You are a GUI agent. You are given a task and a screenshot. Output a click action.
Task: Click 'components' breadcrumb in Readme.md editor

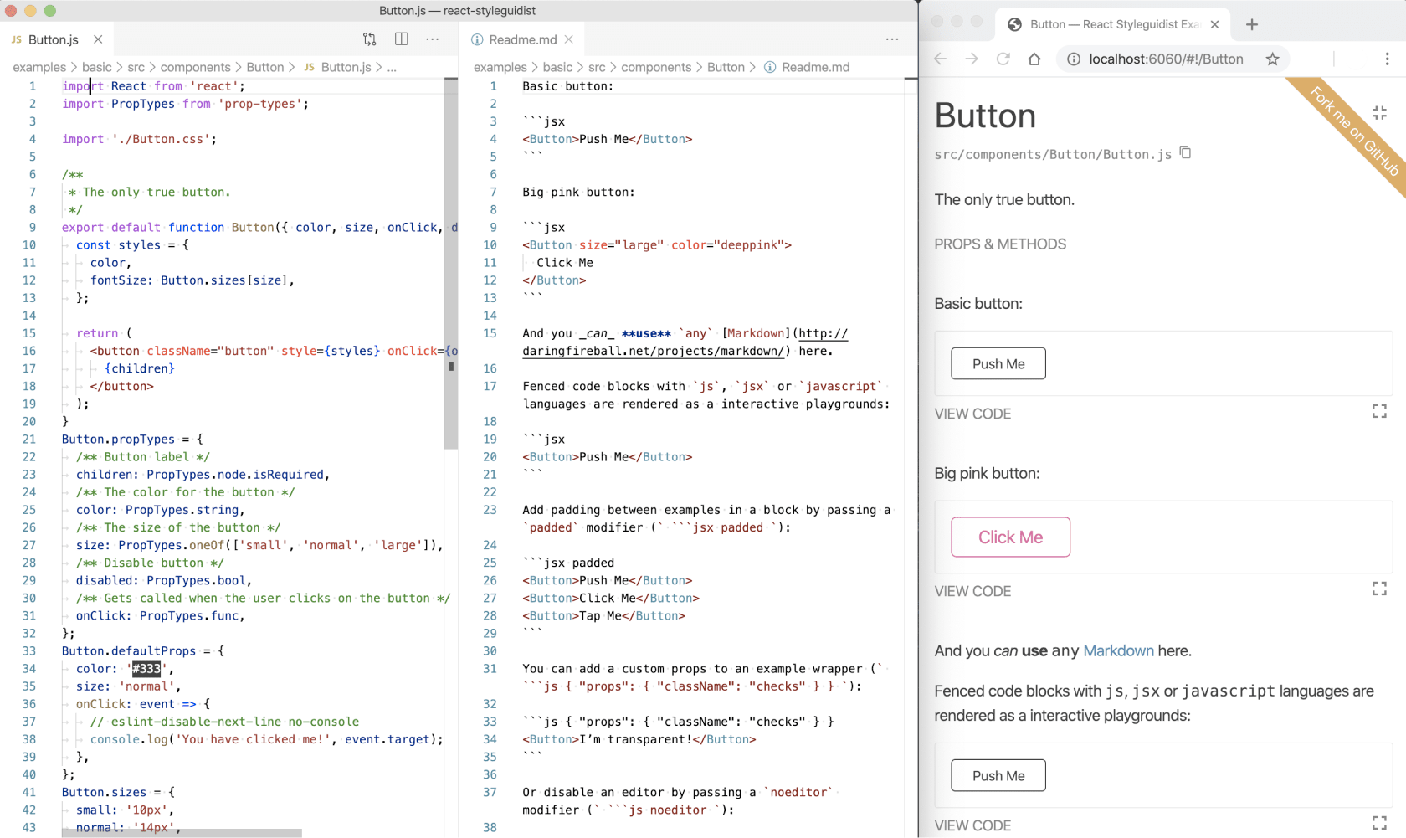656,67
